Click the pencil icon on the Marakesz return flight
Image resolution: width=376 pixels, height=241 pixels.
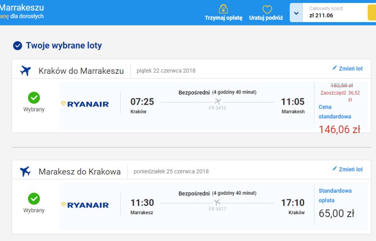click(335, 169)
